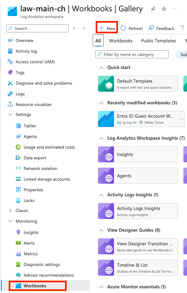Collapse the Settings section in sidebar
Viewport: 187px width, 293px height.
10,114
